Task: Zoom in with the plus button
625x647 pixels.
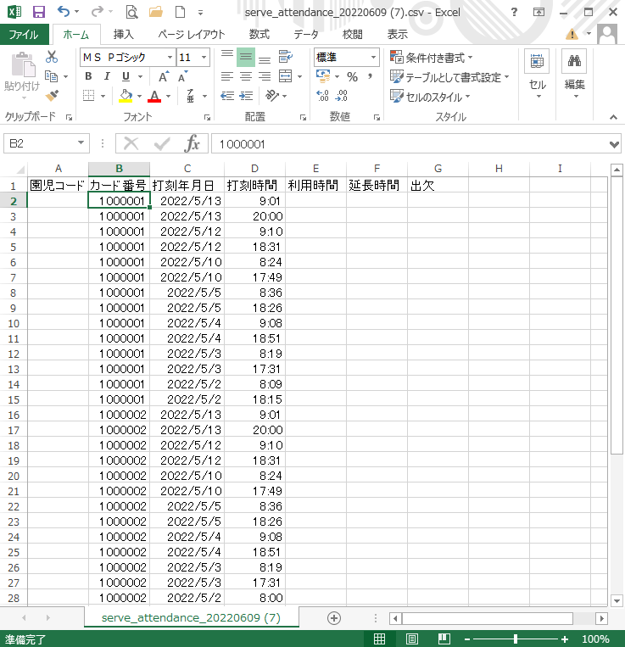Action: coord(565,639)
